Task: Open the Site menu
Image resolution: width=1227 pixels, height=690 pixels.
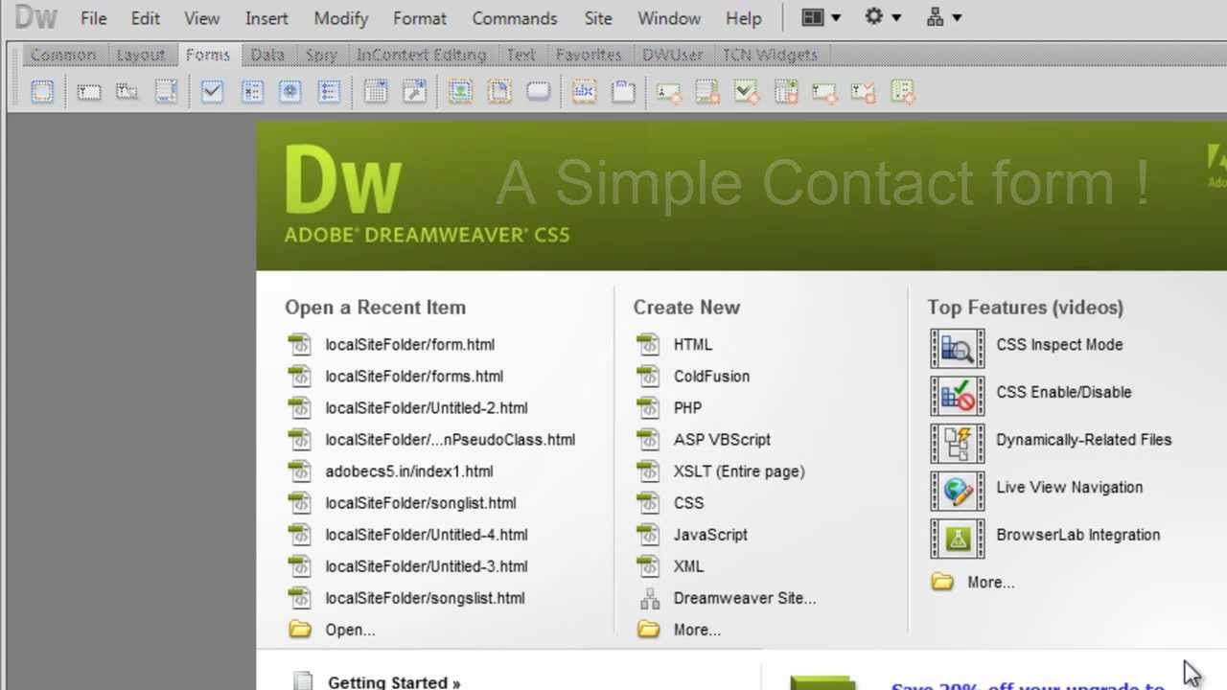Action: (598, 18)
